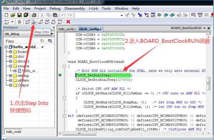This screenshot has height=140, width=214.
Task: Select the clock_config.c editor tab
Action: [x=90, y=29]
